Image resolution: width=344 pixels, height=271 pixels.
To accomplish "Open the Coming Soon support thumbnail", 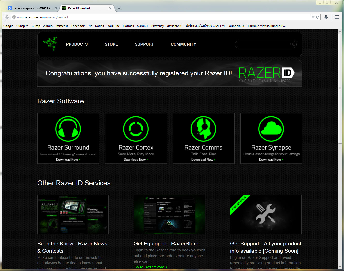I will point(266,214).
